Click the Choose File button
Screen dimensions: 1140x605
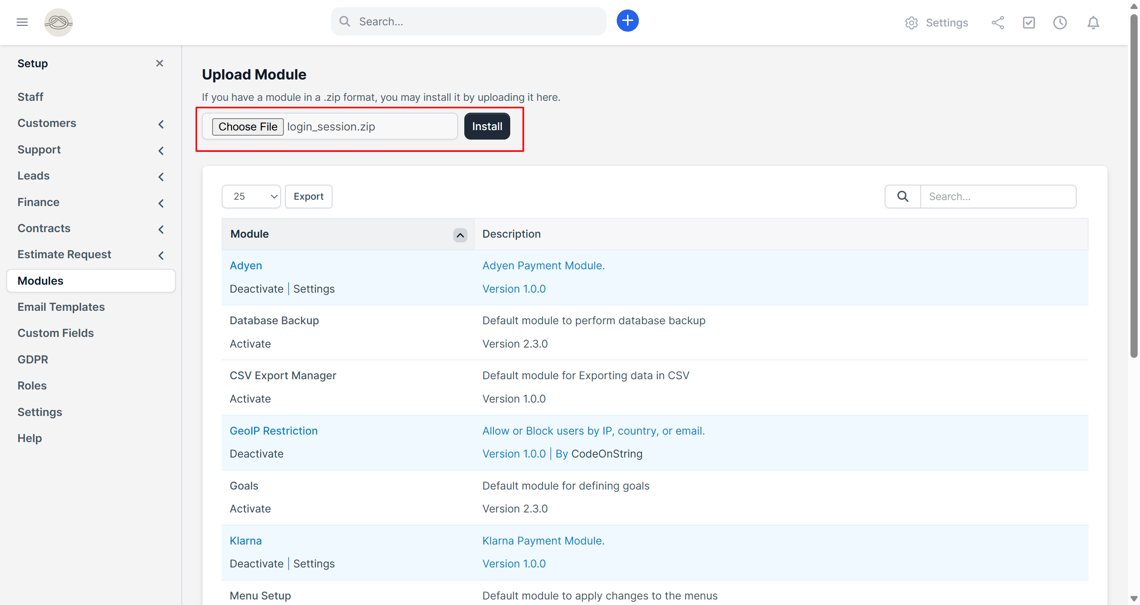click(247, 127)
